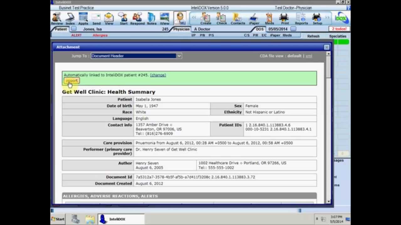Click the A Doctor physician field

click(x=202, y=29)
